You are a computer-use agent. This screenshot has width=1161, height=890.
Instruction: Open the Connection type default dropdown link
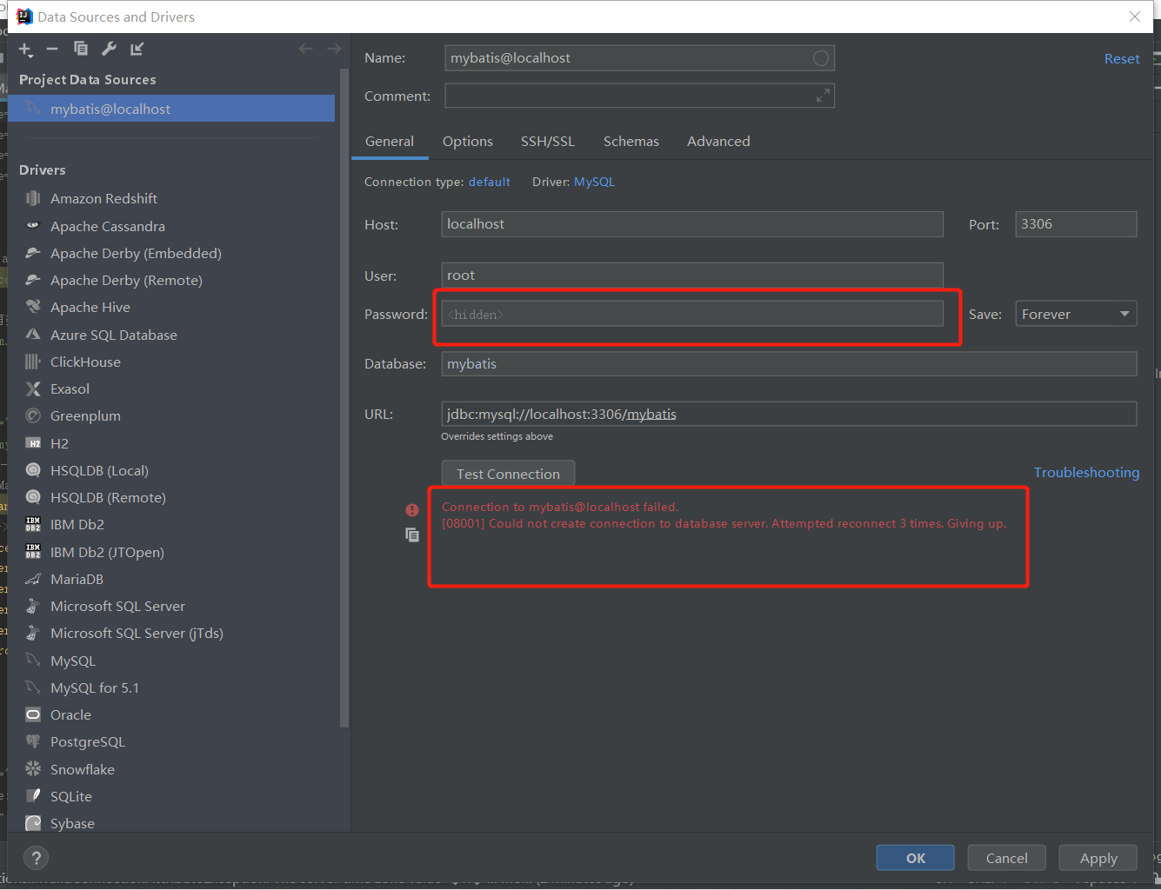pos(489,182)
